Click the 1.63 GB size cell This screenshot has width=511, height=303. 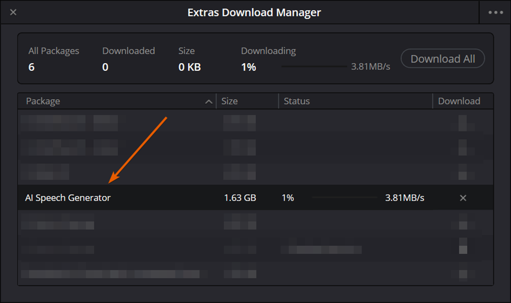pyautogui.click(x=240, y=198)
